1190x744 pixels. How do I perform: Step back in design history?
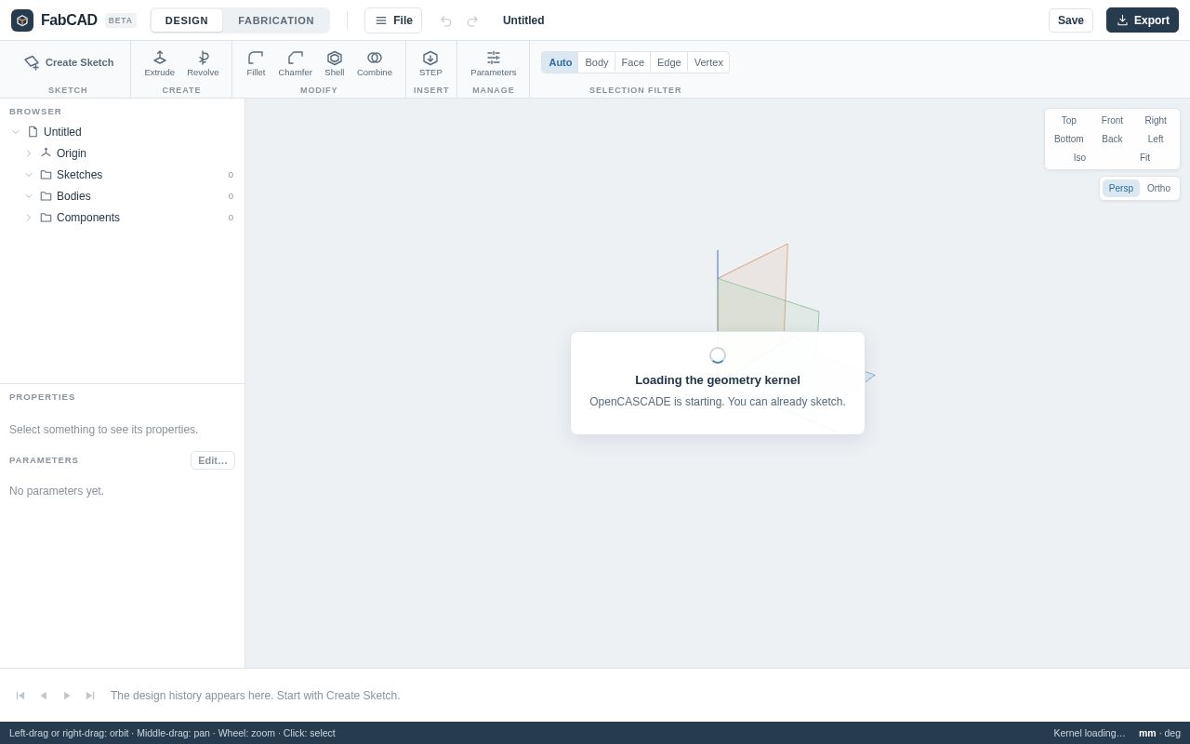tap(44, 696)
